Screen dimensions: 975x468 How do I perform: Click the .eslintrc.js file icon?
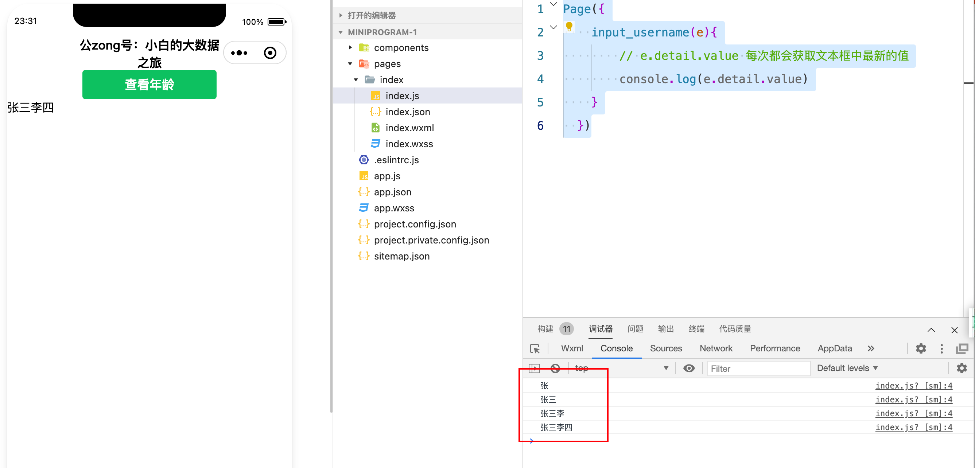coord(364,160)
